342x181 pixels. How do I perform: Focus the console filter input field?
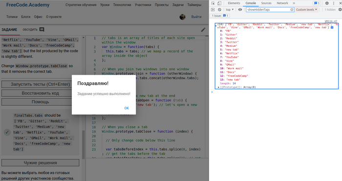pyautogui.click(x=268, y=10)
